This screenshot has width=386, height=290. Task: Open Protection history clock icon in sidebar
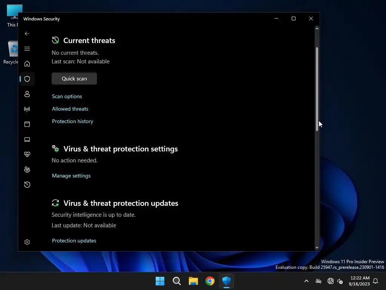click(x=27, y=185)
